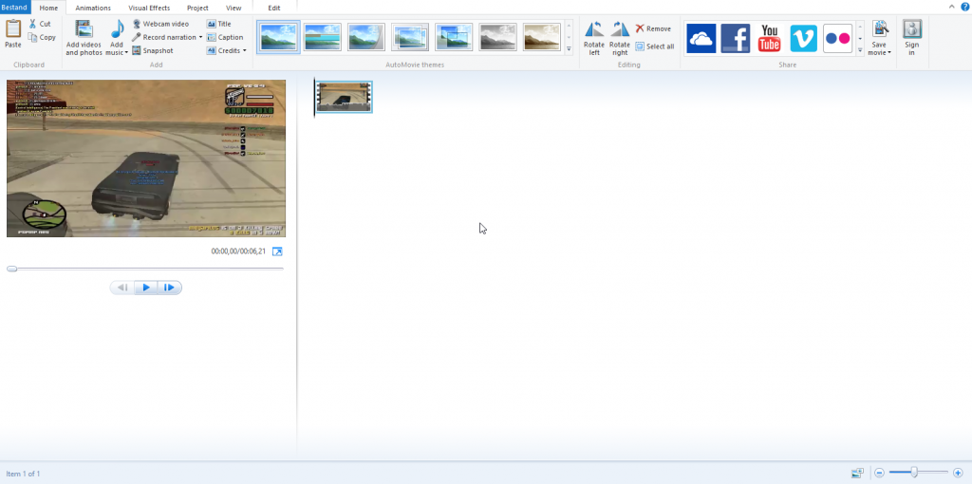Select the video clip in the storyboard
Viewport: 972px width, 484px height.
344,97
